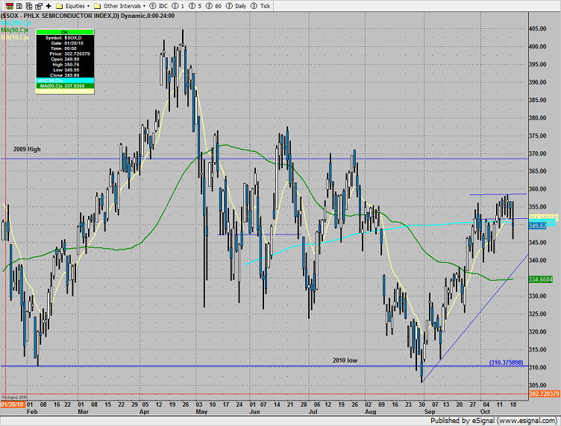The height and width of the screenshot is (426, 561).
Task: Switch to the Tick interval
Action: [260, 6]
